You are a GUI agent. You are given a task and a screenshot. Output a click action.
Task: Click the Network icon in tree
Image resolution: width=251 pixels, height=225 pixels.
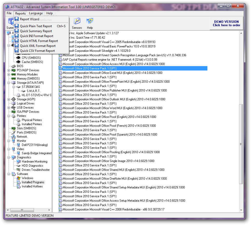(13, 137)
